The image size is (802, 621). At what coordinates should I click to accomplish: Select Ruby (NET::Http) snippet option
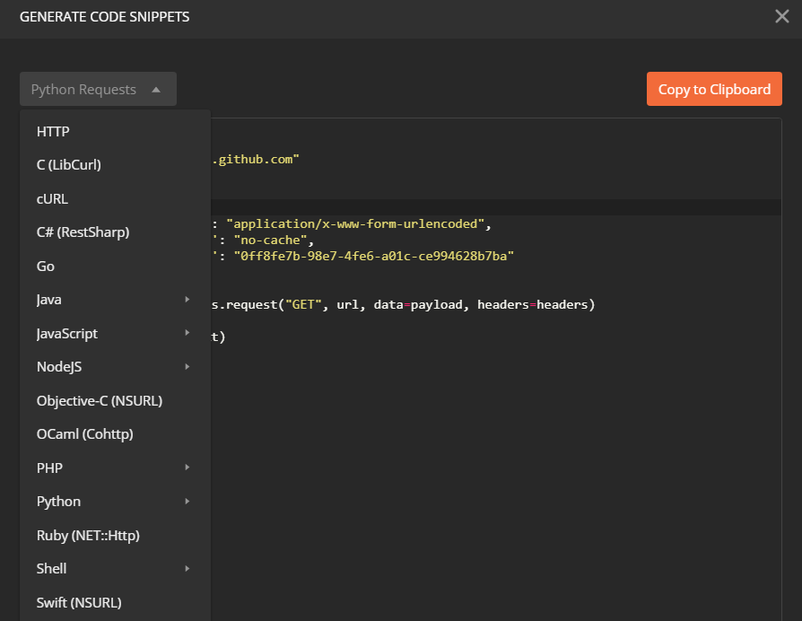[x=115, y=535]
